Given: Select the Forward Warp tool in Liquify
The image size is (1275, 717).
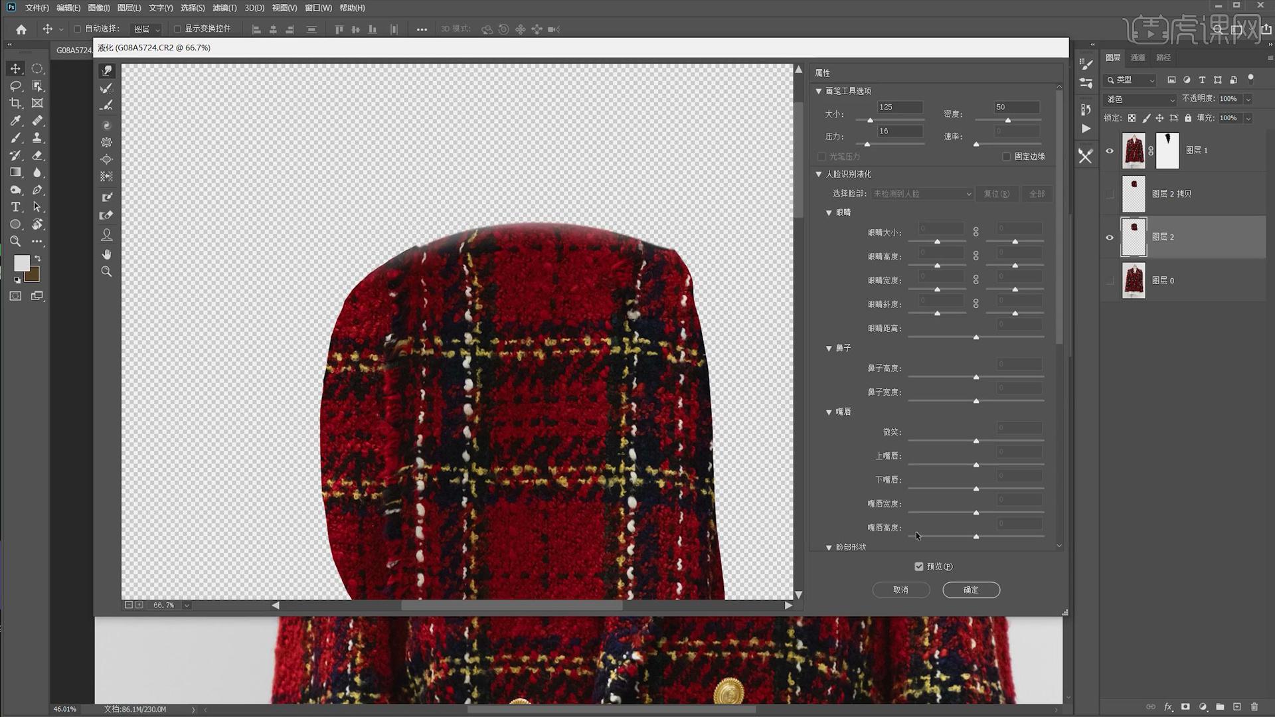Looking at the screenshot, I should tap(107, 70).
